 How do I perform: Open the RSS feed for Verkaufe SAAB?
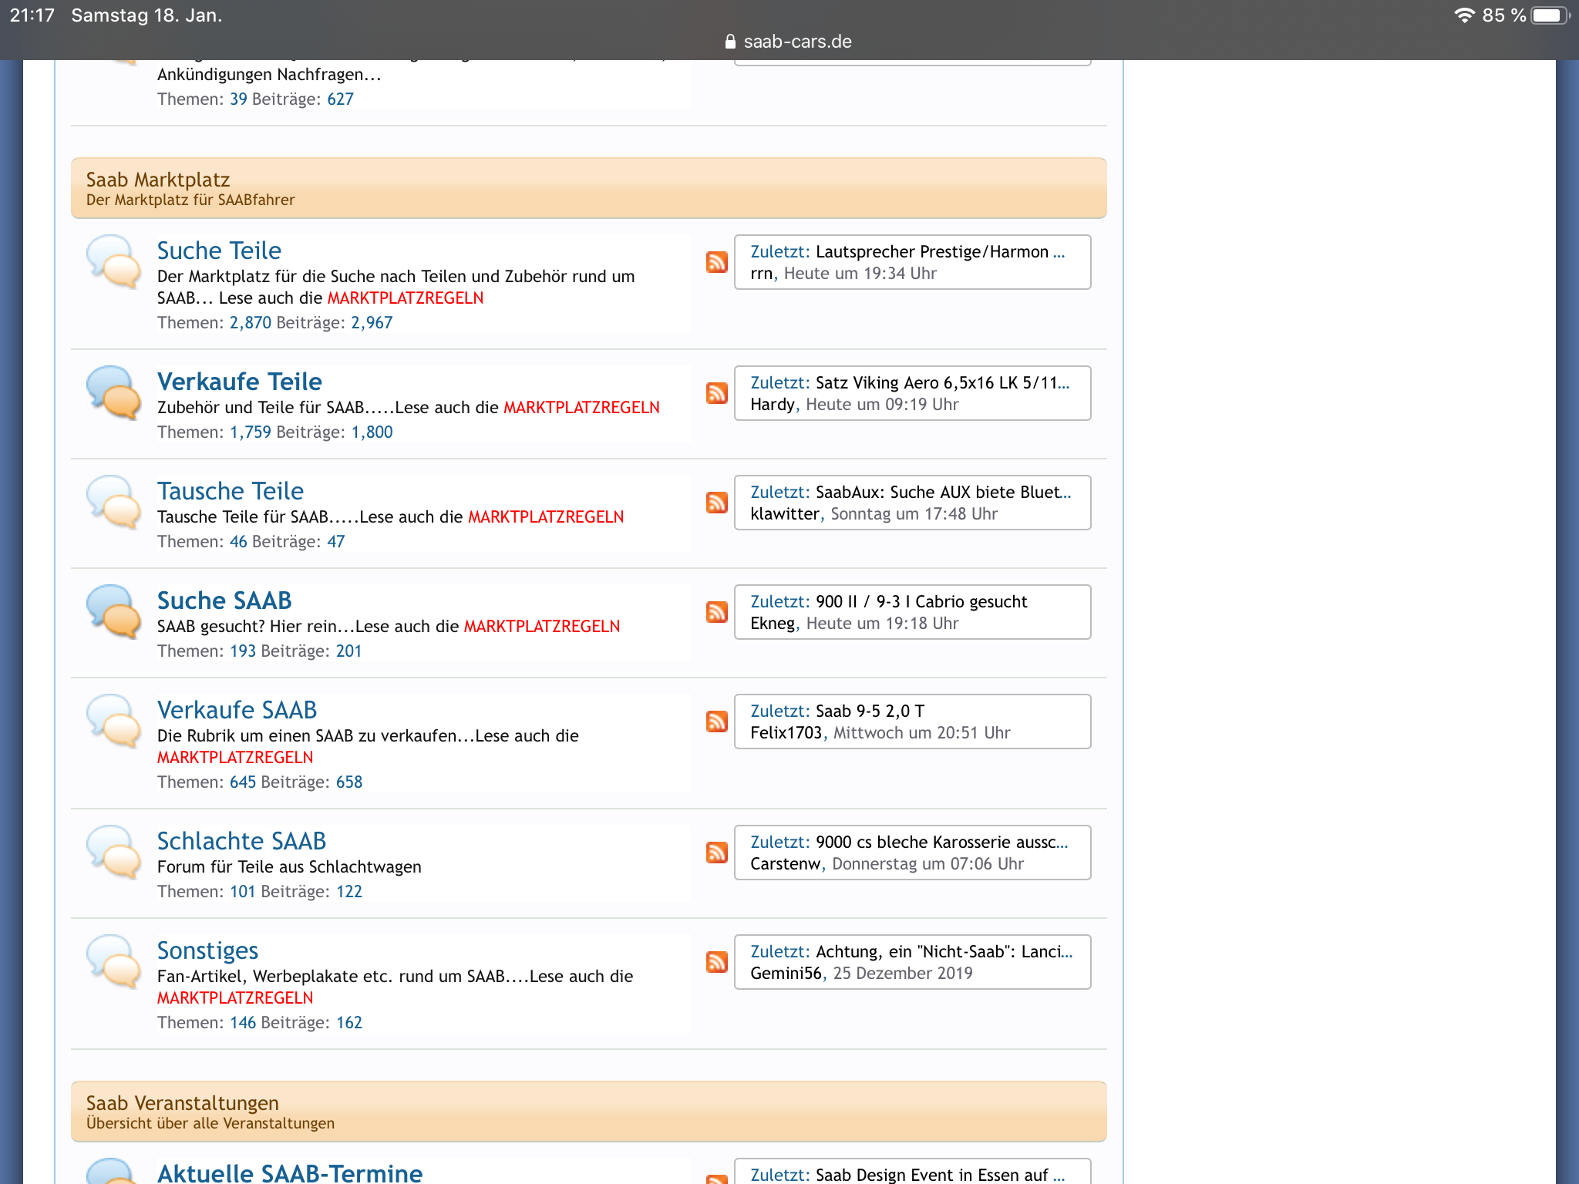717,721
